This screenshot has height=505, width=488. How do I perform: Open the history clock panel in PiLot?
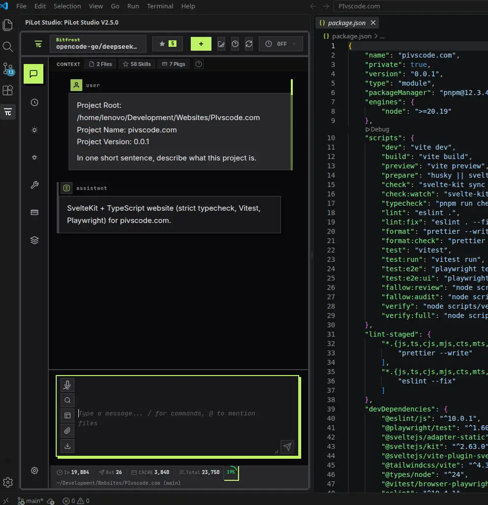tap(35, 102)
